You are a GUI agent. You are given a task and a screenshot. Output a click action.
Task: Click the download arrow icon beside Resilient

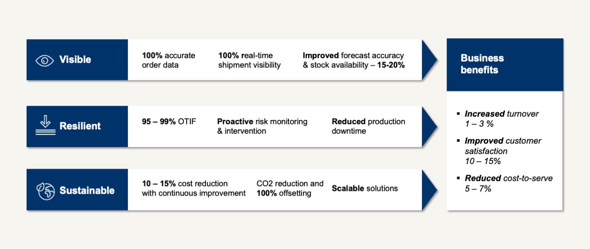(x=45, y=126)
